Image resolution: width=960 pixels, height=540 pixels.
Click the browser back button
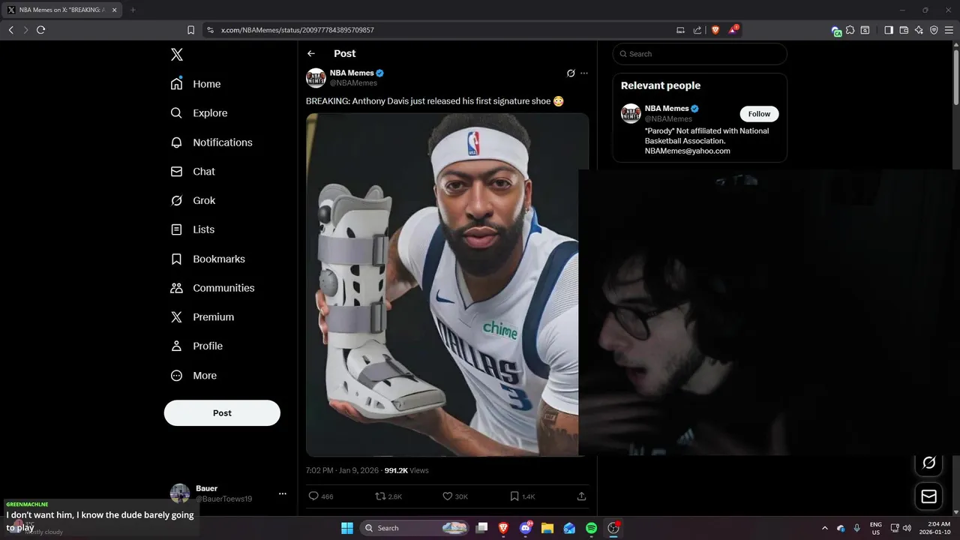(11, 30)
